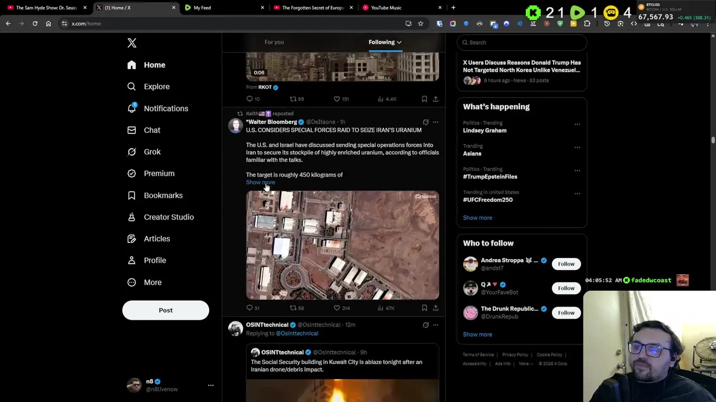
Task: Open account menu dots next to n8
Action: [x=211, y=385]
